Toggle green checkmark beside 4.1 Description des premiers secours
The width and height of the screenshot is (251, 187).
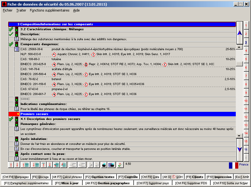[x=11, y=119]
